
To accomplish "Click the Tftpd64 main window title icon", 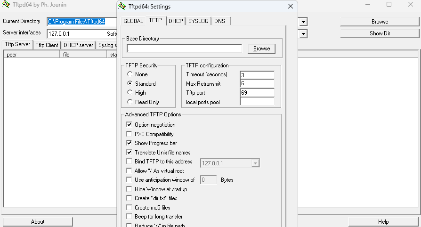I will 6,5.
